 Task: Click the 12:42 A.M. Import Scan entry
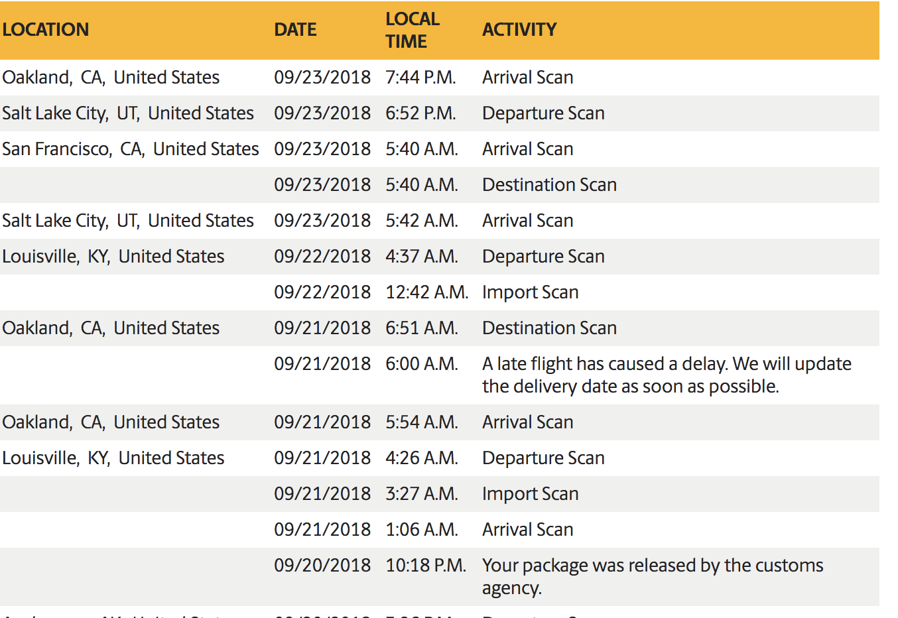440,292
